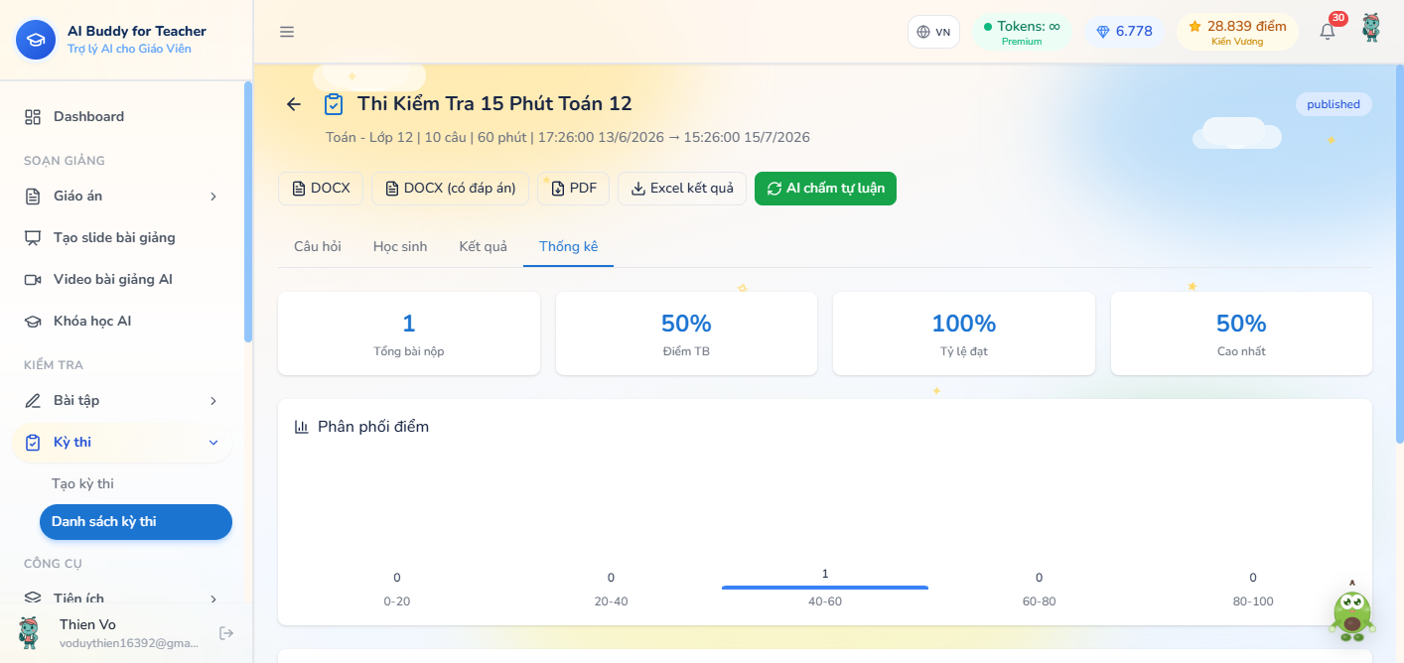Export the exam as PDF
The image size is (1404, 663).
click(573, 189)
